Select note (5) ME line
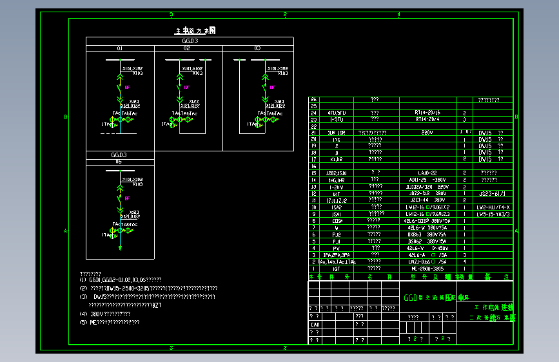Image resolution: width=559 pixels, height=362 pixels. point(110,323)
